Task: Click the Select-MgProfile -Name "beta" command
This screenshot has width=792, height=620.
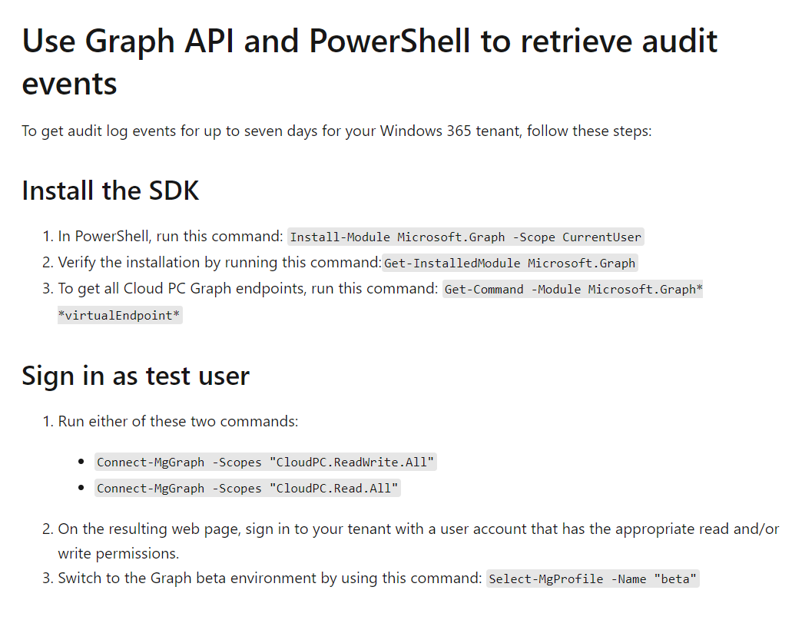Action: [x=592, y=579]
